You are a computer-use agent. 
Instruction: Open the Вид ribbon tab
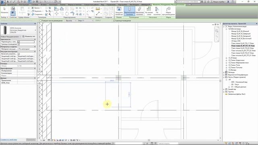point(102,5)
